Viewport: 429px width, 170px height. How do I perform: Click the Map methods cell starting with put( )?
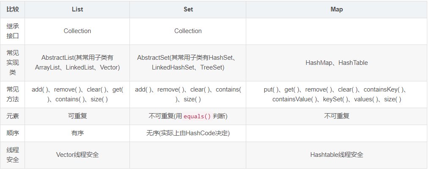coord(336,94)
